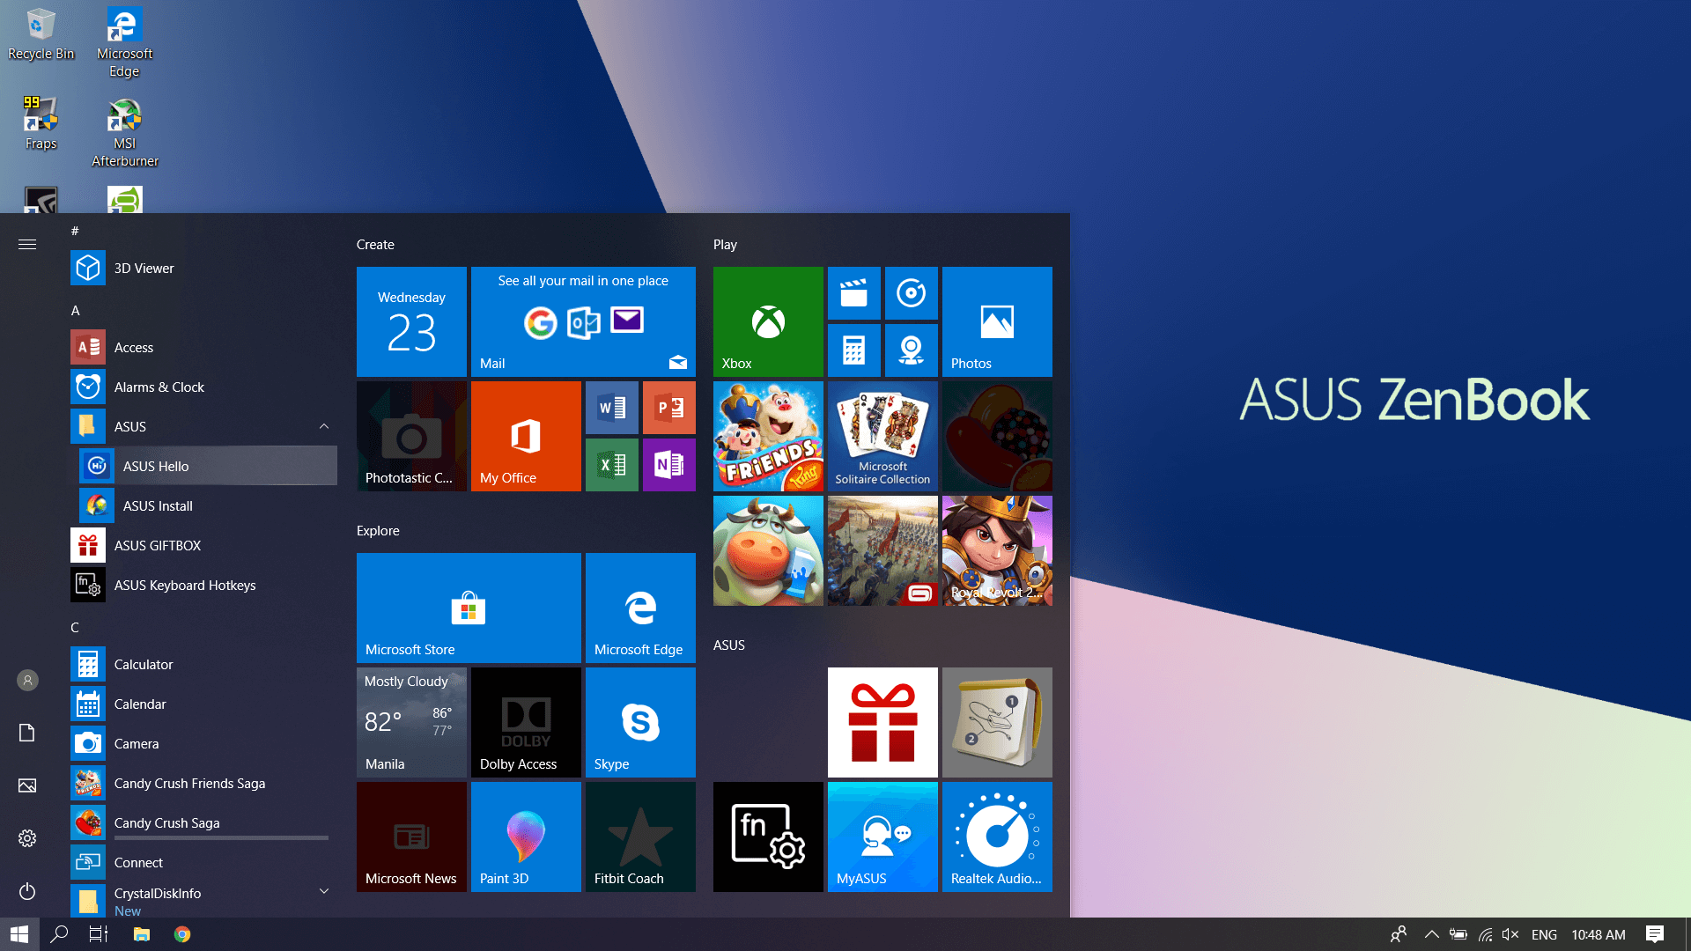Open the My Office tile

coord(526,436)
